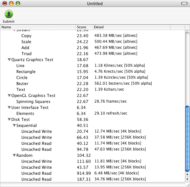Click the 562.01 beziers/sec detail text

point(123,83)
